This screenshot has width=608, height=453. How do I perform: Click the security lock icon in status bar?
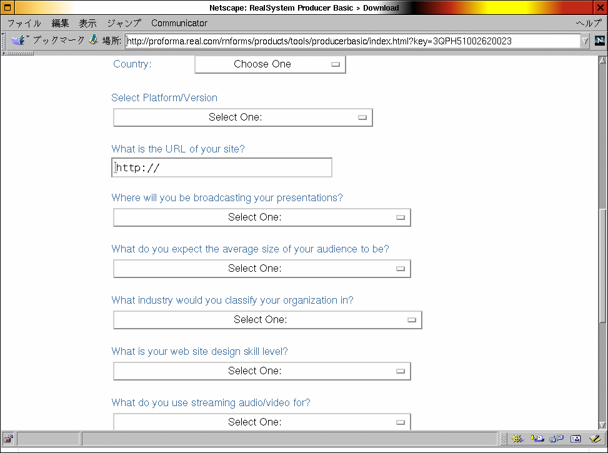tap(8, 439)
